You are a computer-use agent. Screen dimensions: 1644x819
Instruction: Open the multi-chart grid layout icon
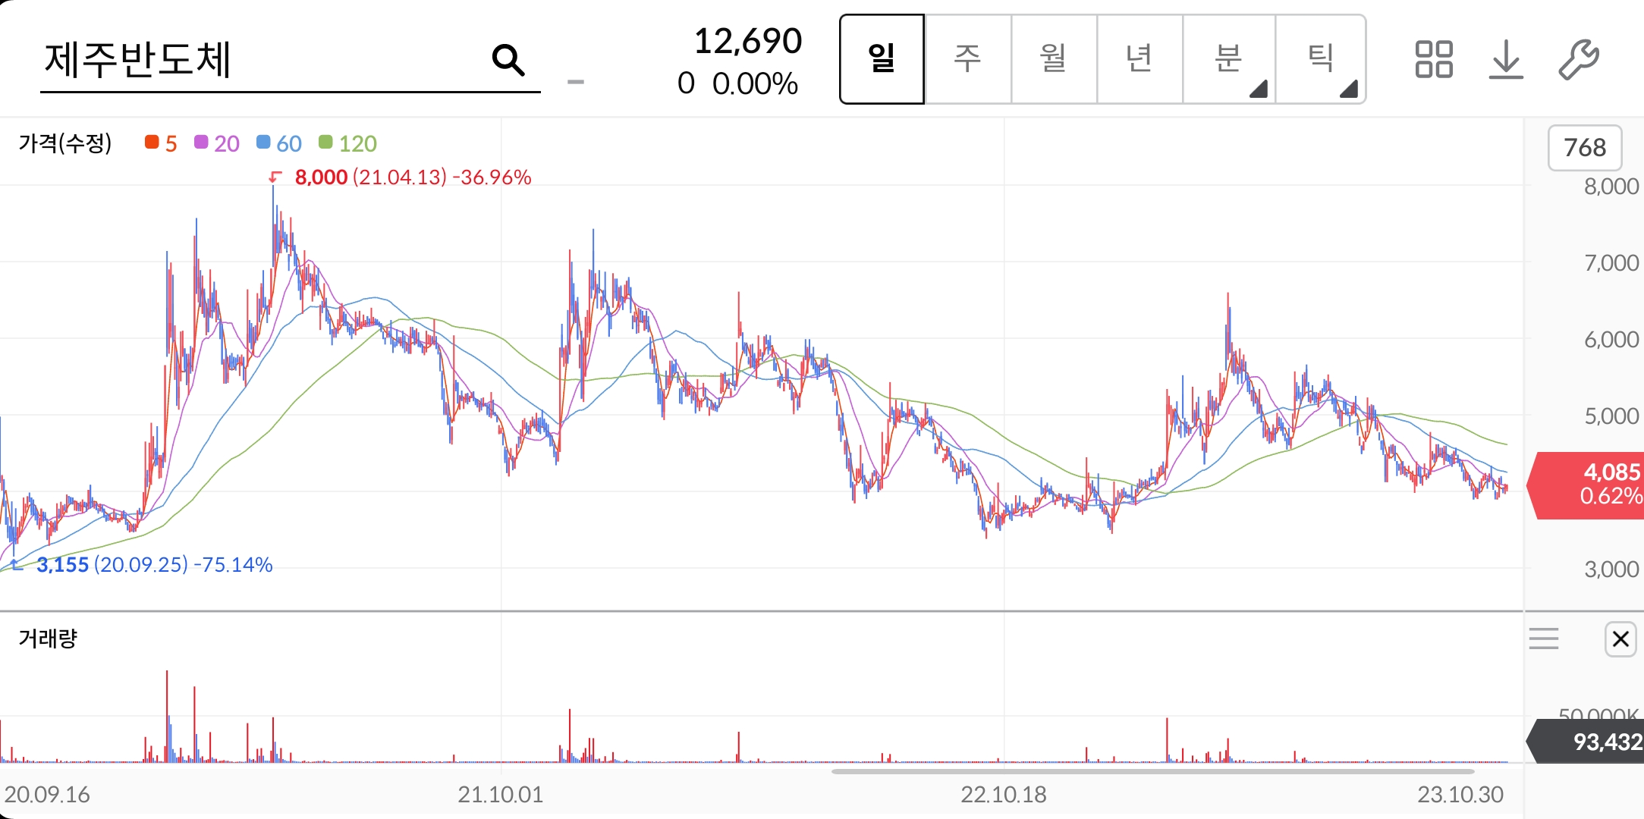[x=1435, y=59]
